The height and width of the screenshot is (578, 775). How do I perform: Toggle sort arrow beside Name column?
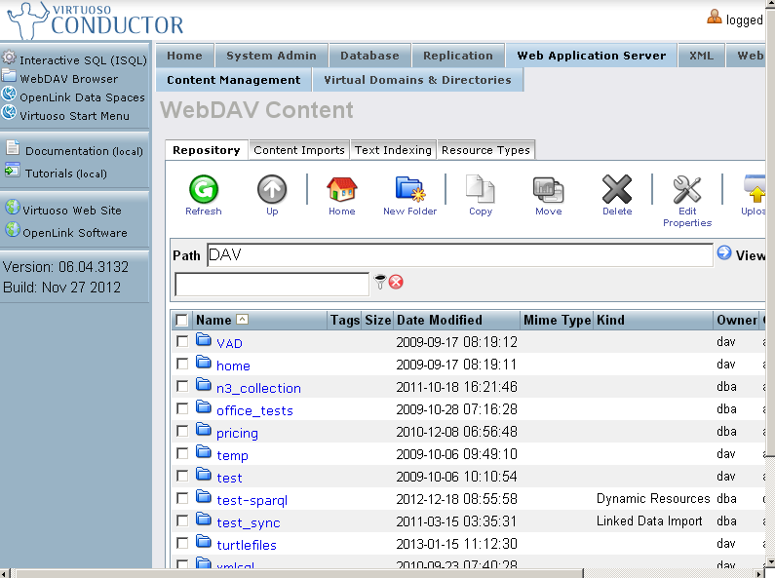click(x=243, y=320)
